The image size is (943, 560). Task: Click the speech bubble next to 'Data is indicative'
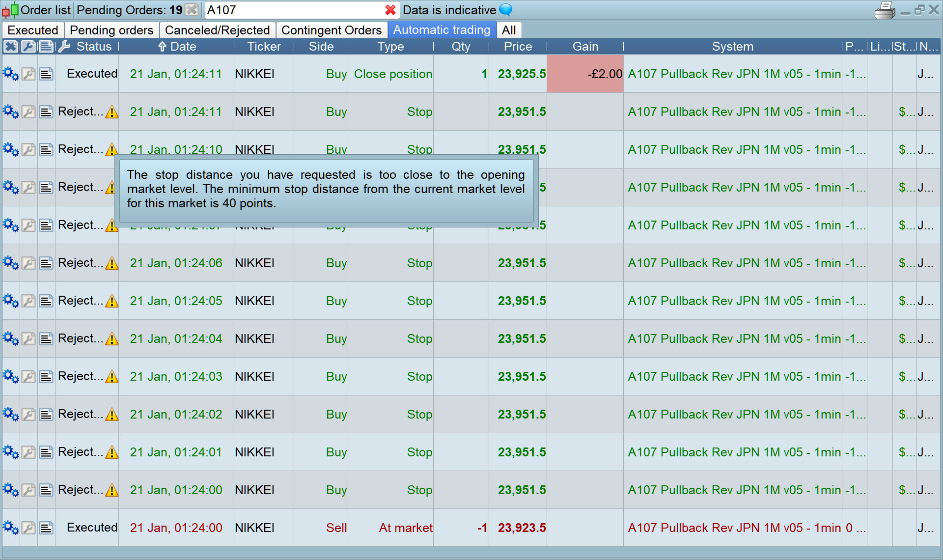coord(505,10)
